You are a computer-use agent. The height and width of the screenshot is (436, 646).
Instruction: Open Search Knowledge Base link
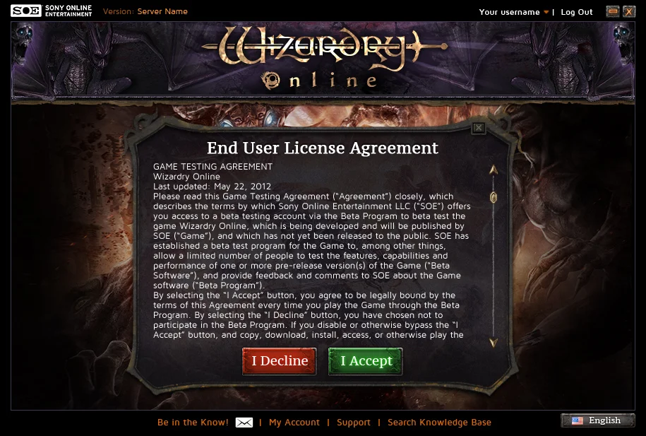click(x=439, y=423)
